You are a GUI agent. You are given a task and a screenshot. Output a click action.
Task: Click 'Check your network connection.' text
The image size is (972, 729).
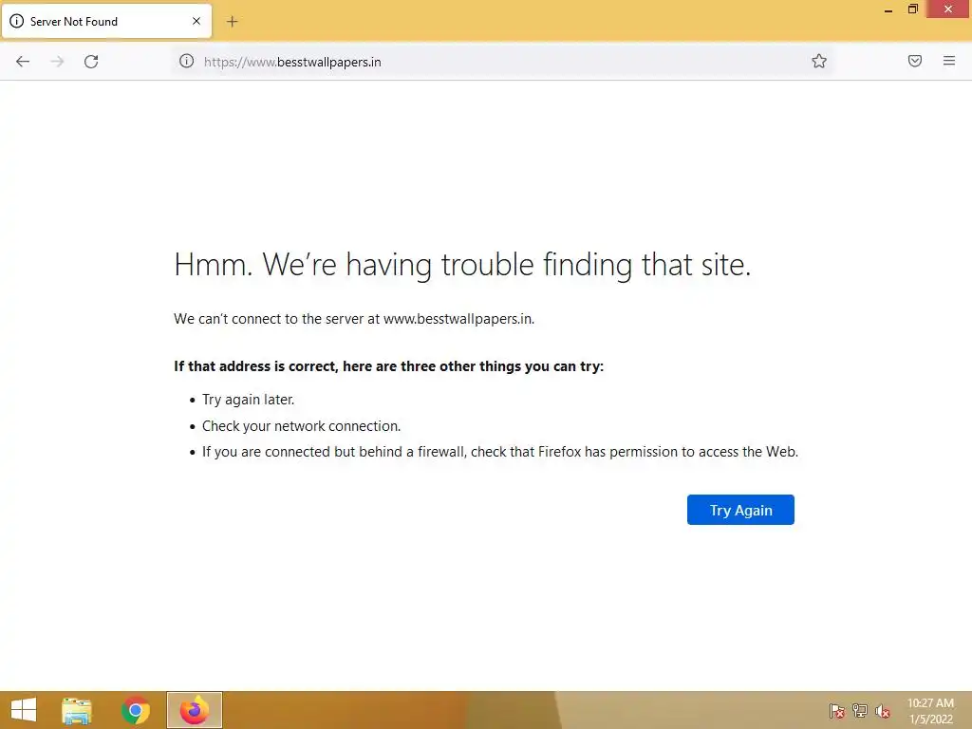point(301,426)
